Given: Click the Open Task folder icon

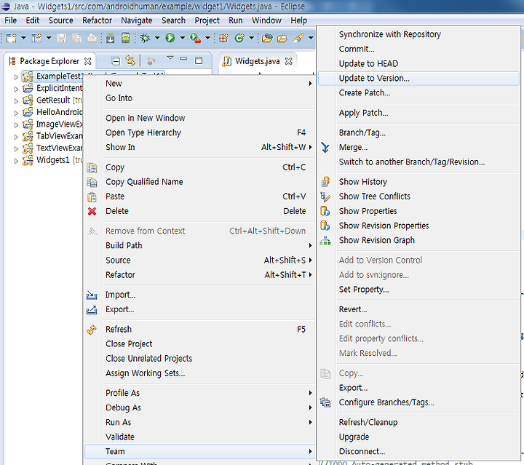Looking at the screenshot, I should (282, 38).
